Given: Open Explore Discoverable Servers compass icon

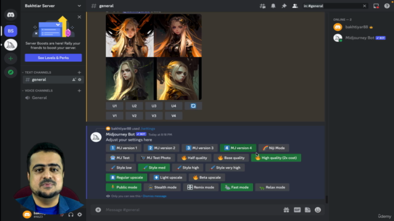Looking at the screenshot, I should pyautogui.click(x=10, y=72).
